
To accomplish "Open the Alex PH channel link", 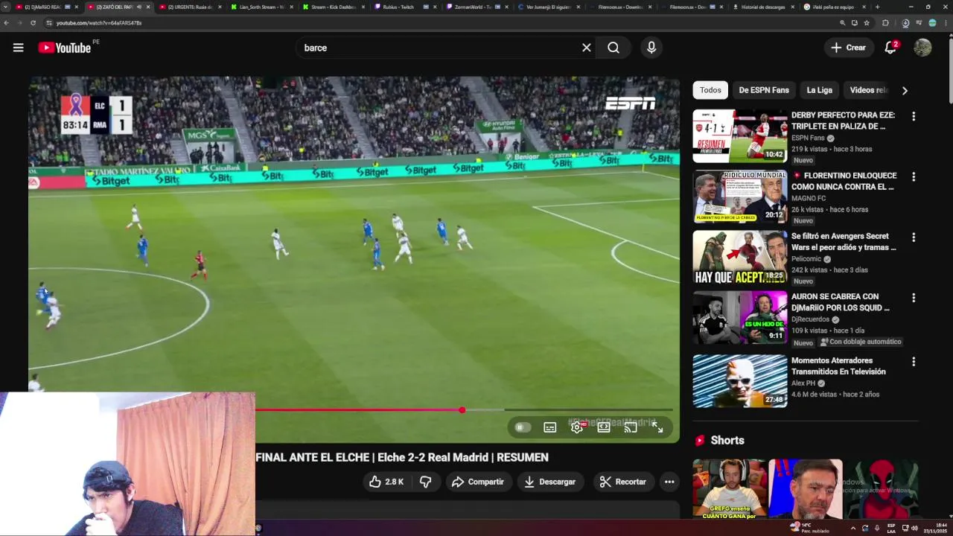I will point(803,383).
